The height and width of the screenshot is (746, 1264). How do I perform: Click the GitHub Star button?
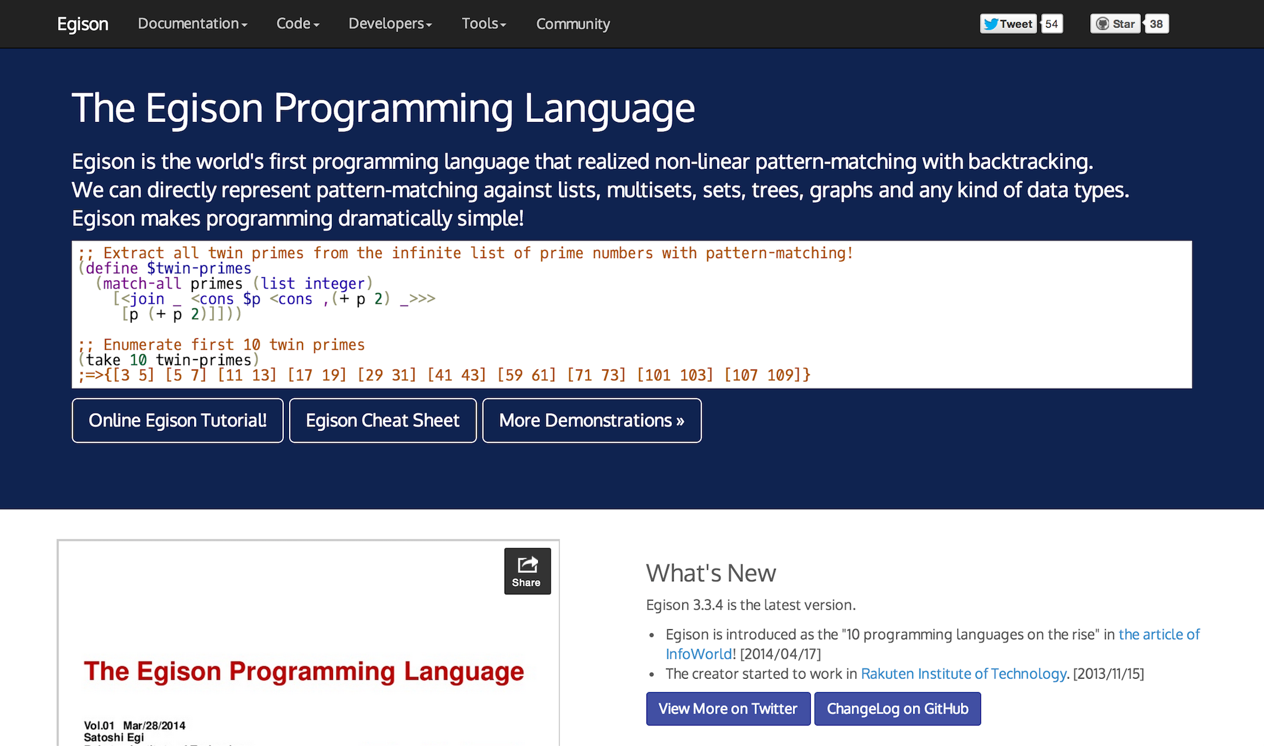1115,24
